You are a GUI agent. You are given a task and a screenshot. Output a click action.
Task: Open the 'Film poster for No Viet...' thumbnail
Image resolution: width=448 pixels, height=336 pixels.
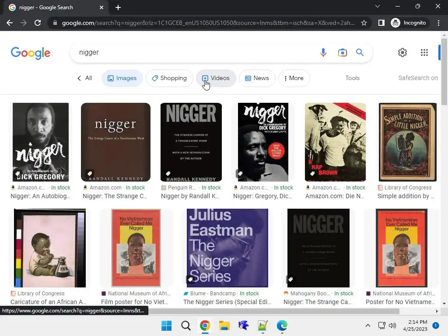[x=136, y=248]
